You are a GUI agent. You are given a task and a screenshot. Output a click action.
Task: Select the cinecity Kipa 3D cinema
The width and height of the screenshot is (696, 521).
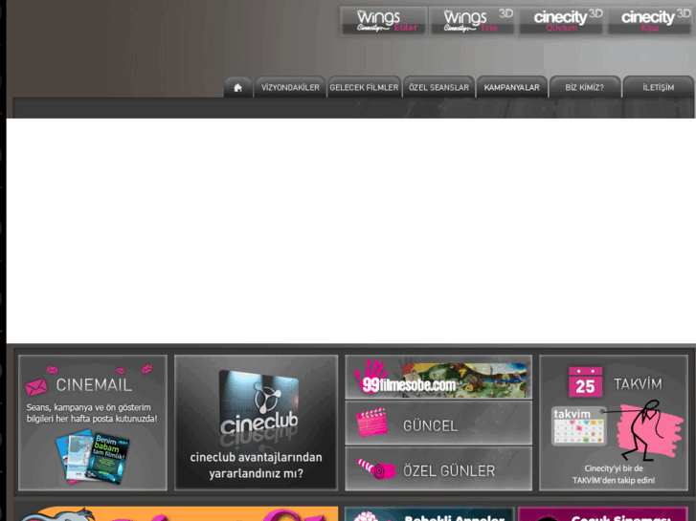(650, 21)
